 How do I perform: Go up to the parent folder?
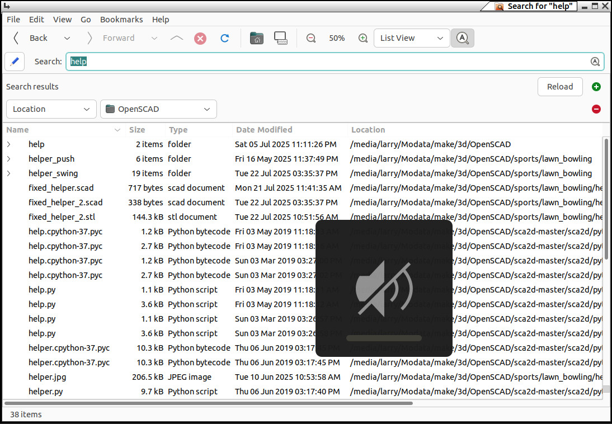176,38
